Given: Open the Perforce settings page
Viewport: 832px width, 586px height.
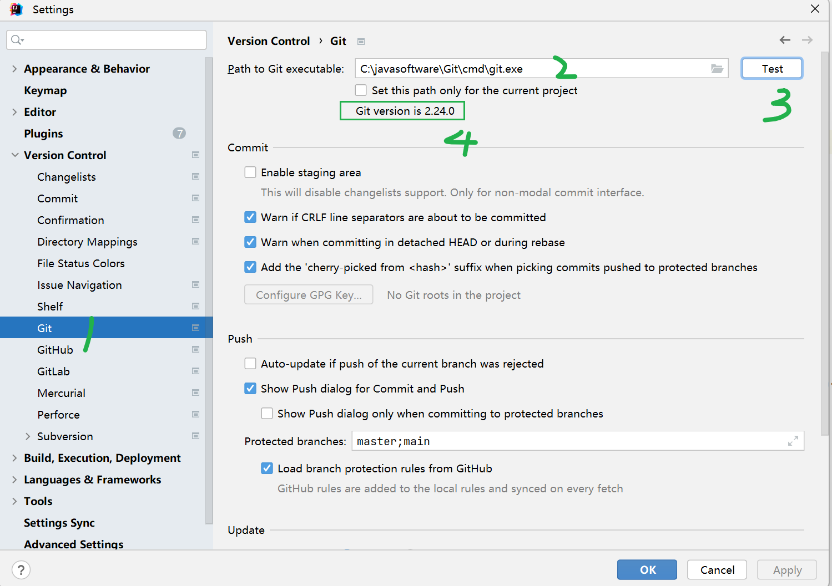Looking at the screenshot, I should tap(58, 415).
